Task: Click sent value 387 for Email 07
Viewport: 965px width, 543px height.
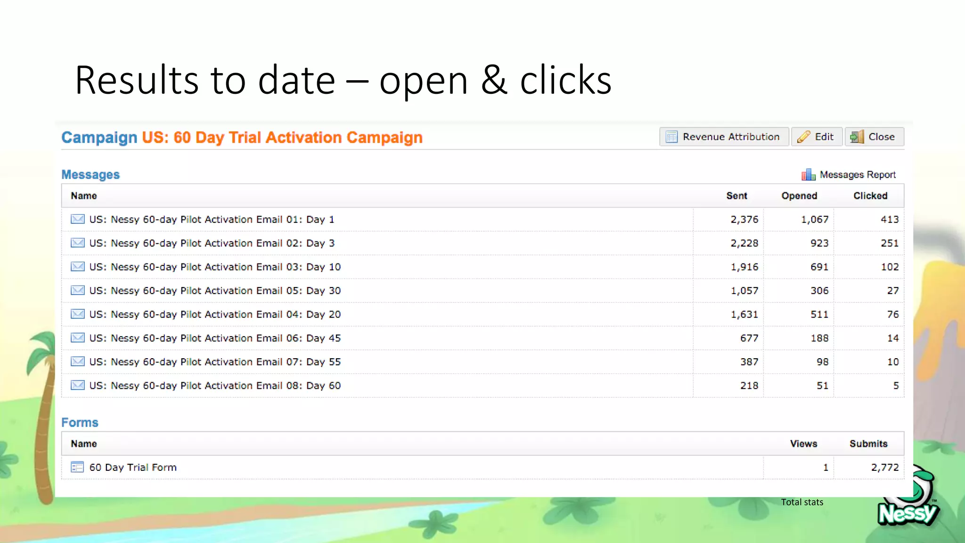Action: [749, 362]
